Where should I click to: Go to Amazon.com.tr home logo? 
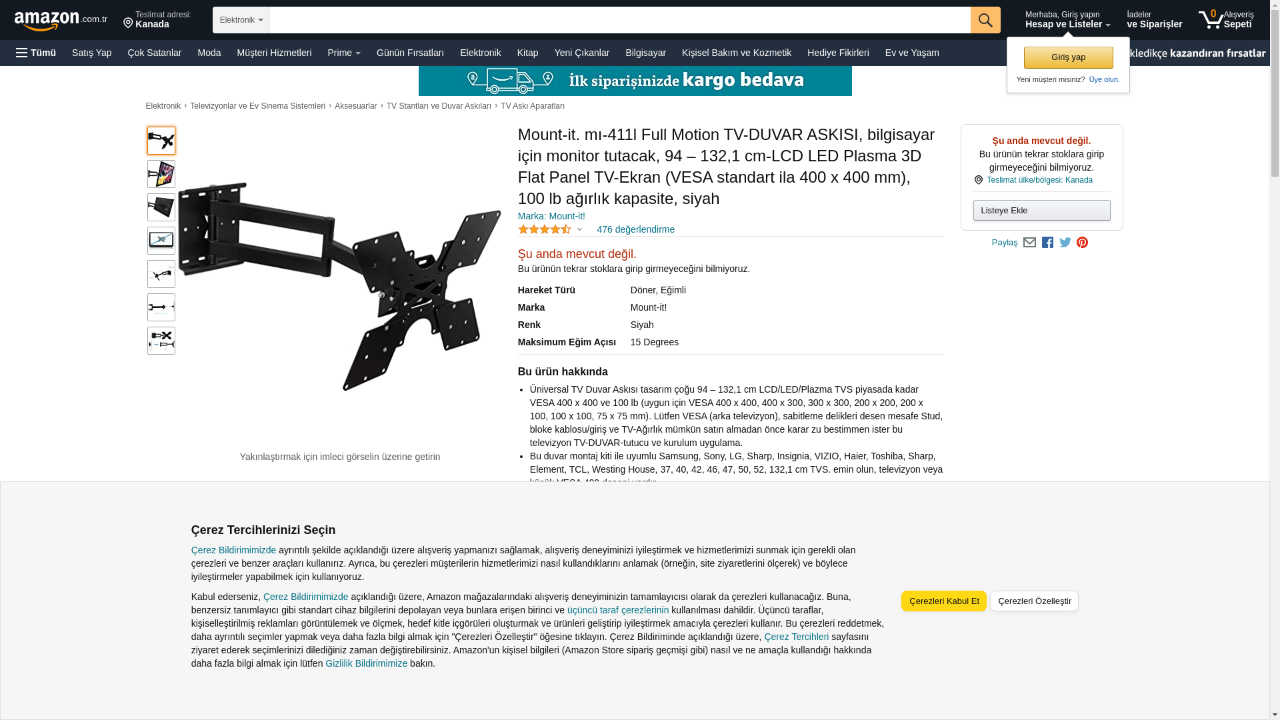pos(61,21)
